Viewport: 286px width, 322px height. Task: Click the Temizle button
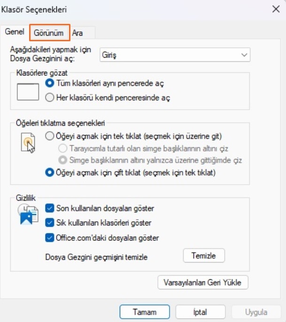pos(203,256)
